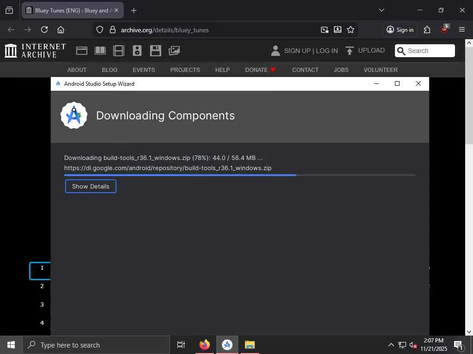Viewport: 473px width, 354px height.
Task: Show hidden system tray icons
Action: point(391,345)
